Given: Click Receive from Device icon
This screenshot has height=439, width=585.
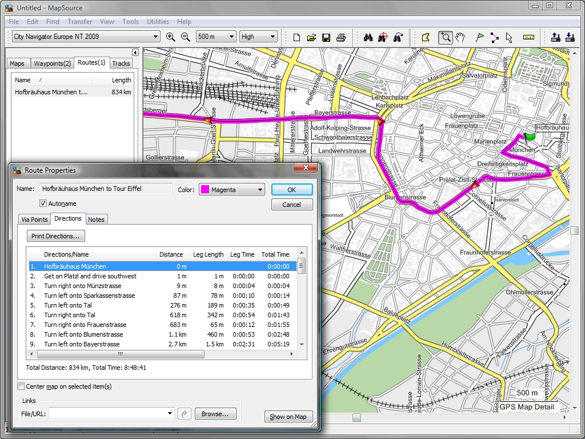Looking at the screenshot, I should (x=570, y=37).
